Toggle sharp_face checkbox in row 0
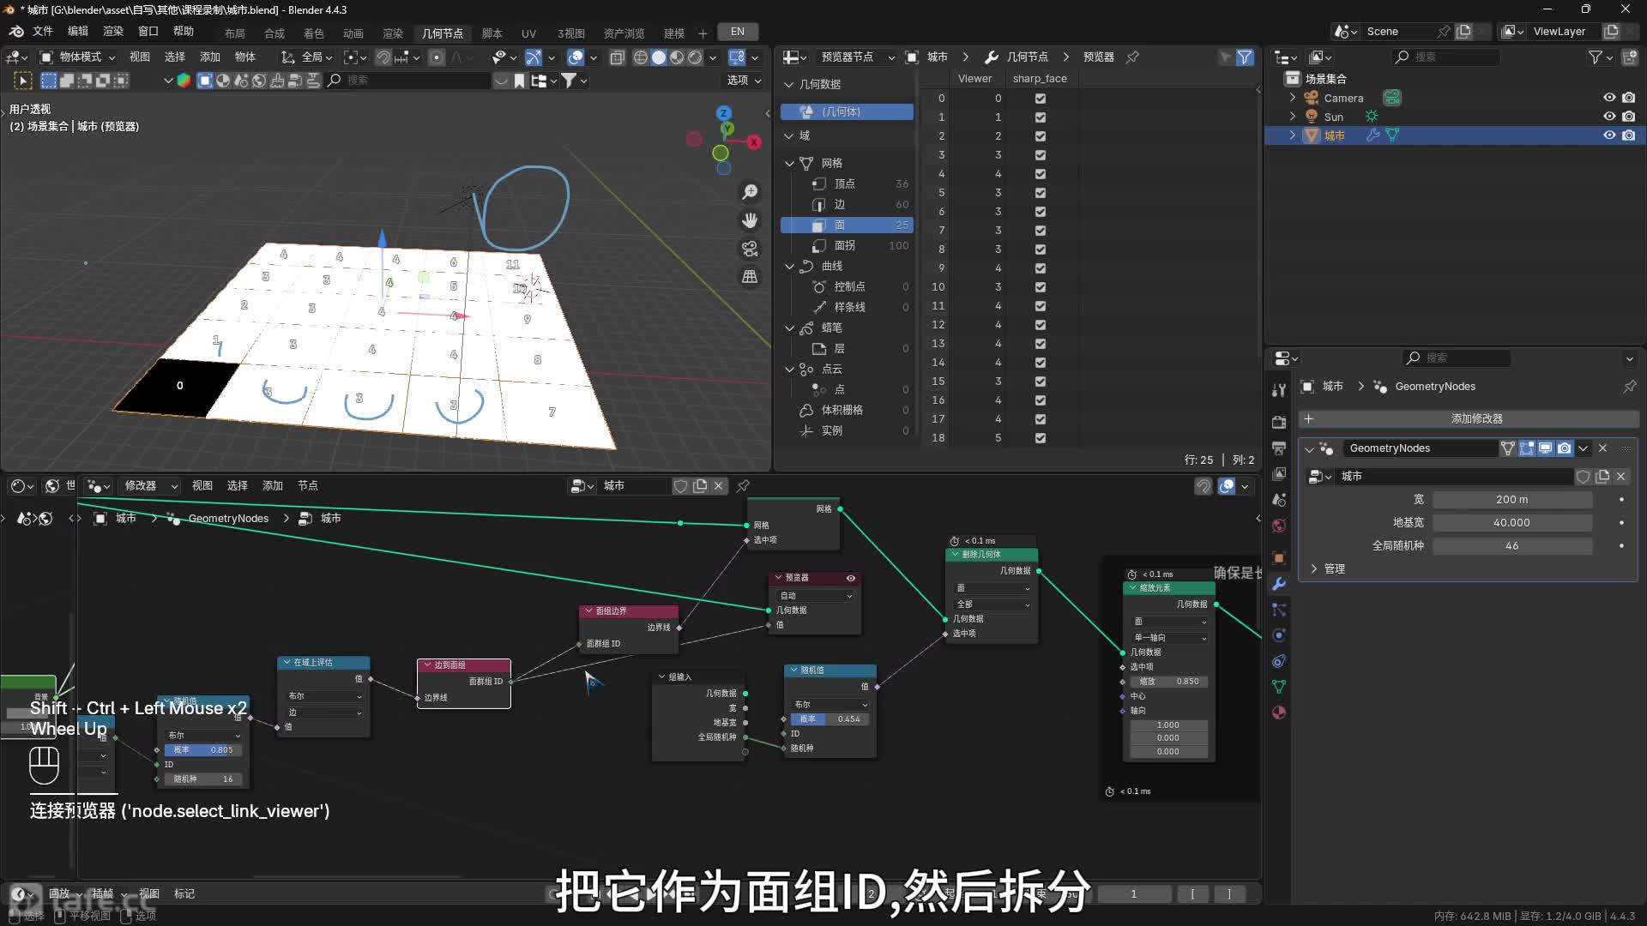The height and width of the screenshot is (926, 1647). [x=1041, y=98]
